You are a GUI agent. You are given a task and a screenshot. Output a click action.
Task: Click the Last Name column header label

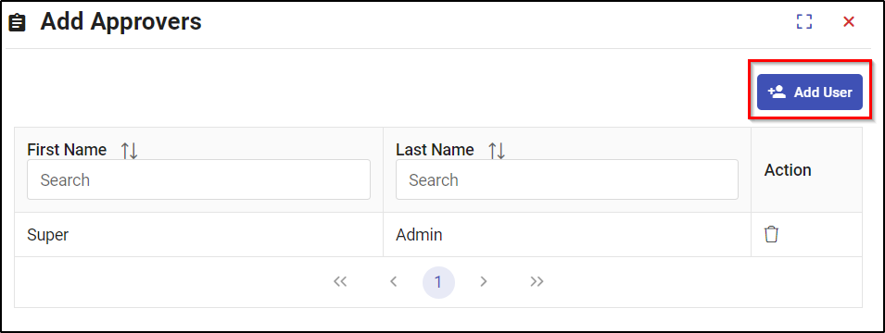[x=435, y=150]
